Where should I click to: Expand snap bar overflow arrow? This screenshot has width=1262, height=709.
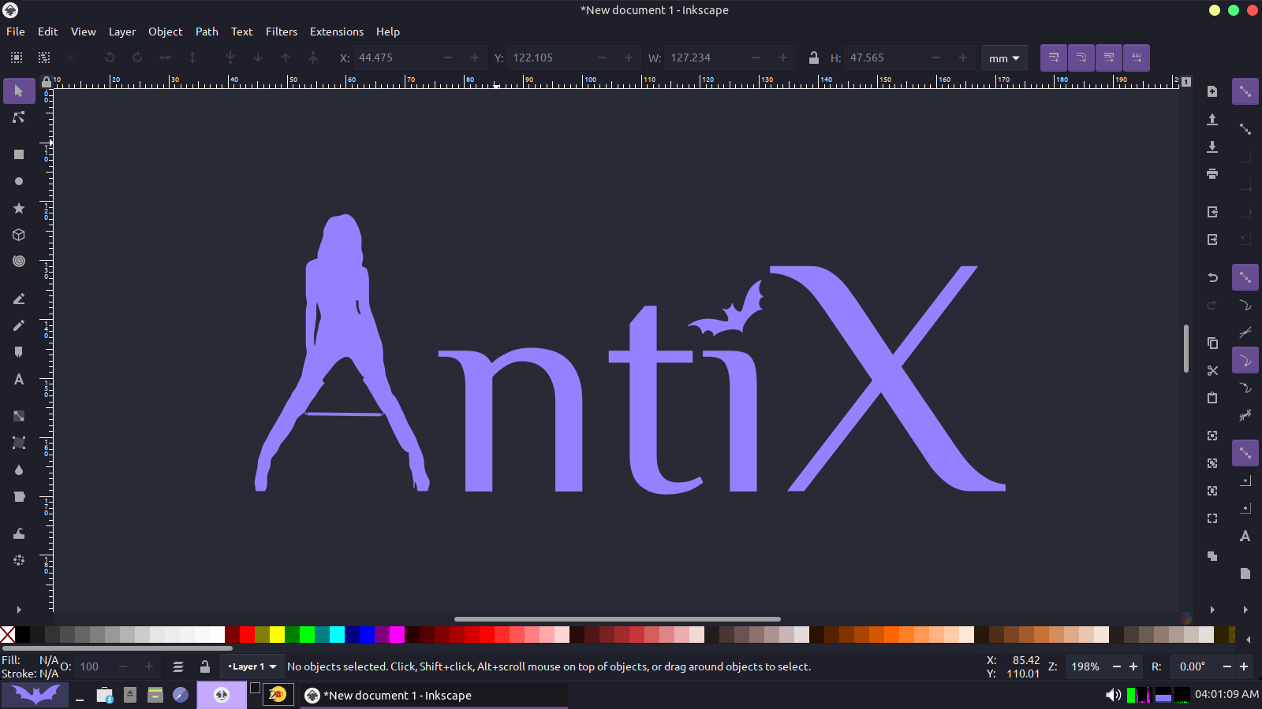[1245, 609]
